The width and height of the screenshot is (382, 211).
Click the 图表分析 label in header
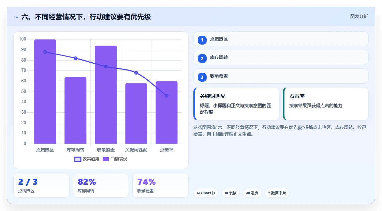coord(359,17)
